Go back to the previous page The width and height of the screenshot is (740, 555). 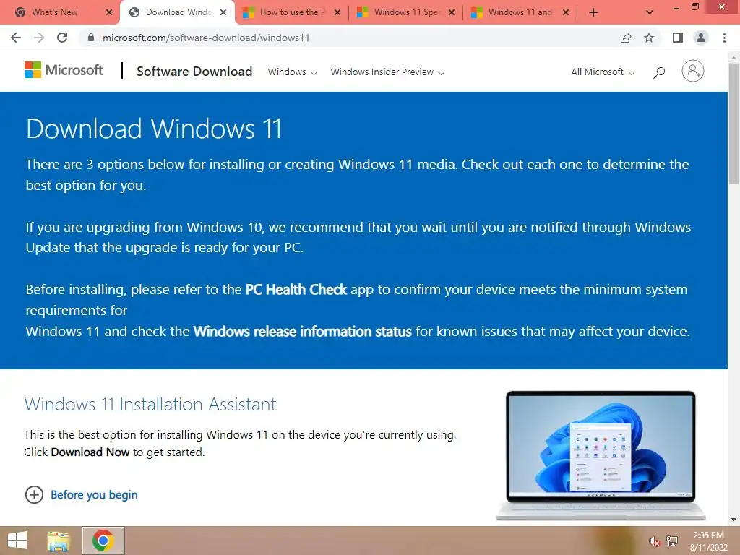pos(16,38)
